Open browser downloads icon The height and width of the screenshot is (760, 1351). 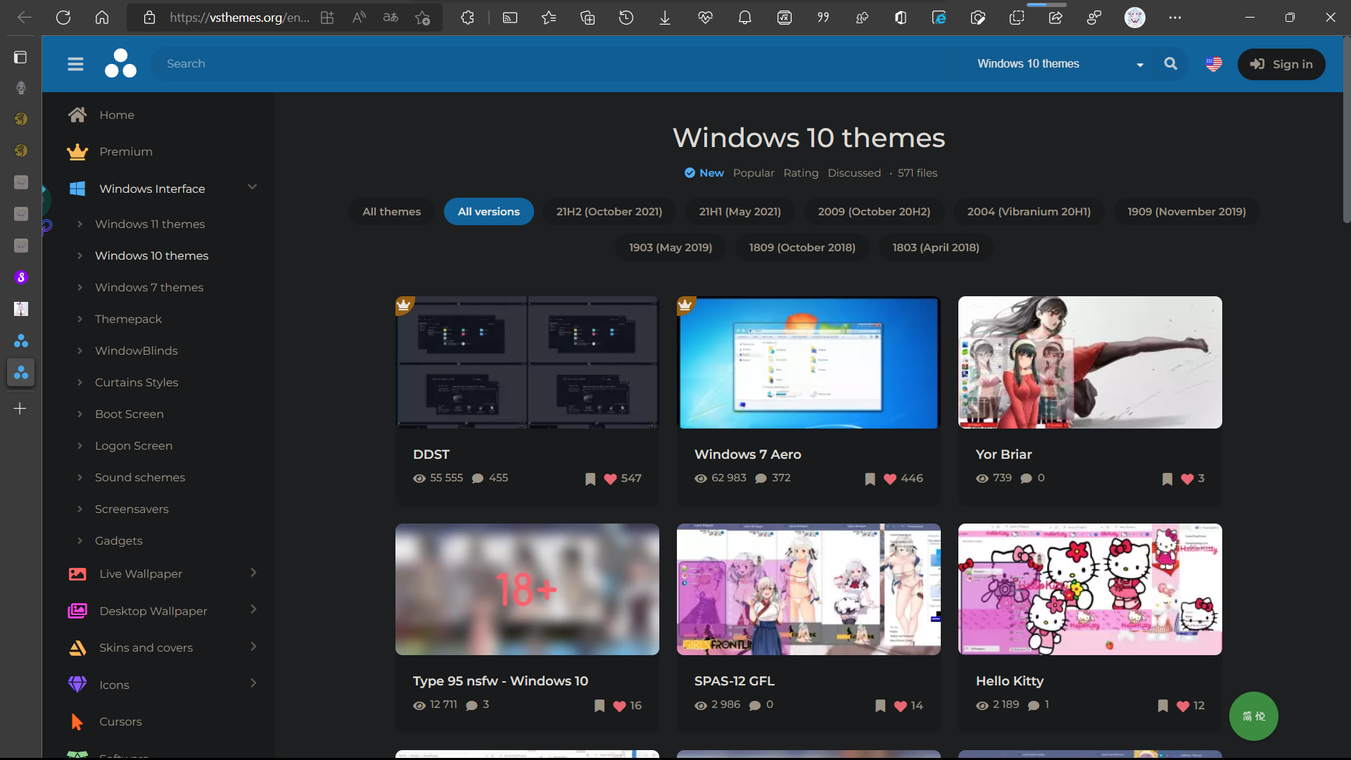664,18
